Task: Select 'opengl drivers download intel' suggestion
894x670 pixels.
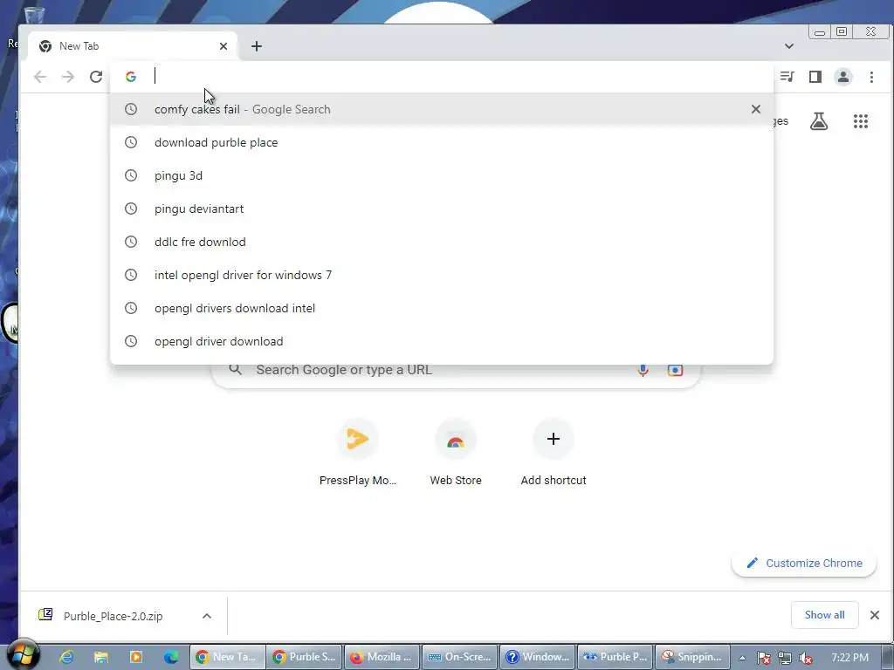Action: [441, 308]
